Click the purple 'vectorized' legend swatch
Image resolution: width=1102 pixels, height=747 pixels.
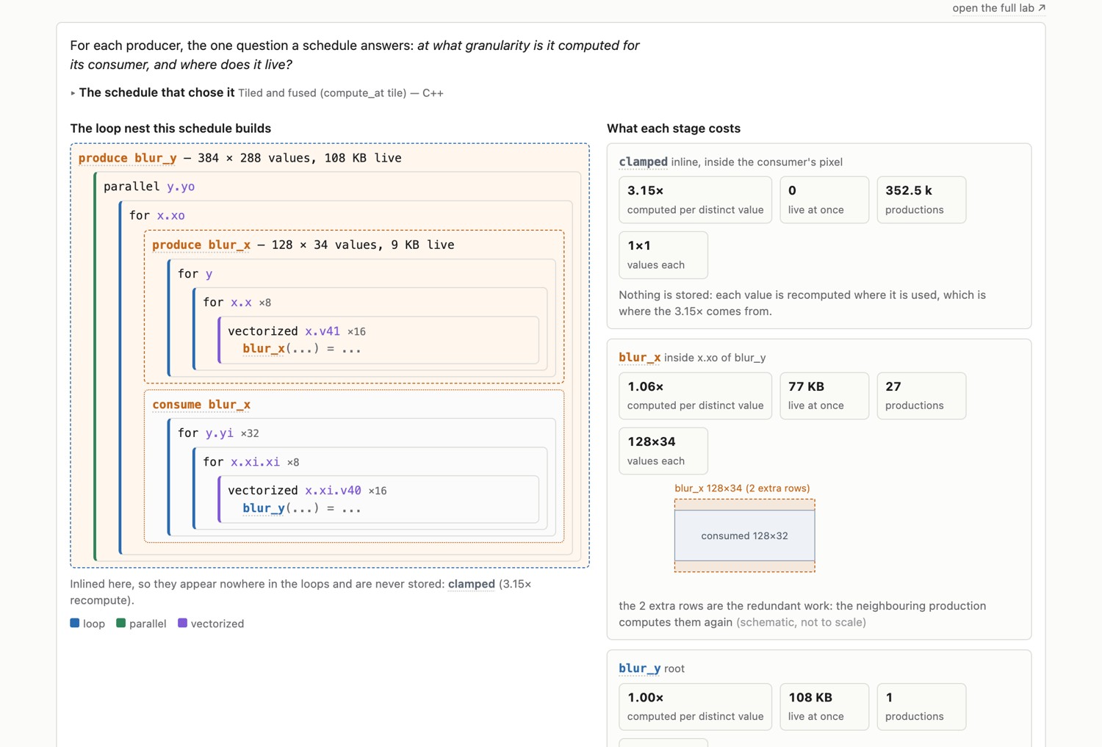[x=183, y=623]
